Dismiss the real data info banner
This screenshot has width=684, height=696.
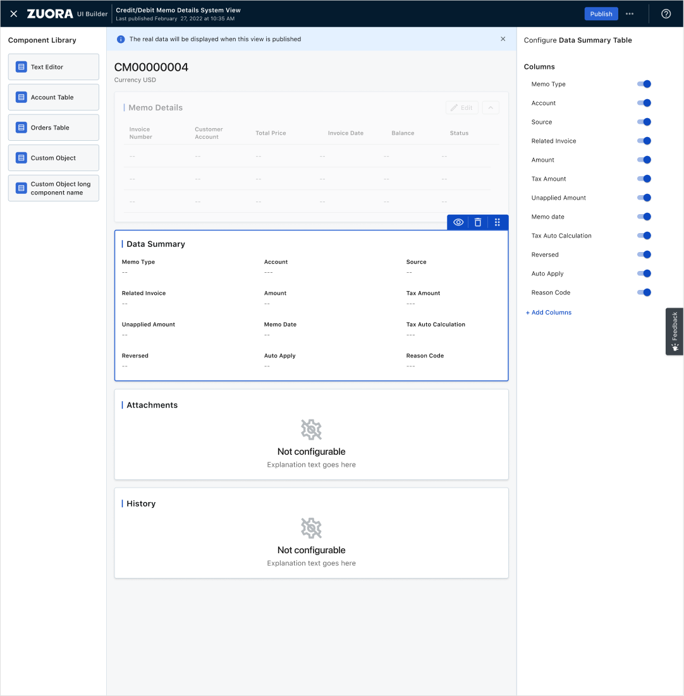pyautogui.click(x=503, y=39)
